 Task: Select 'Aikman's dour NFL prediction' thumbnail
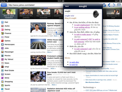(x=26, y=14)
